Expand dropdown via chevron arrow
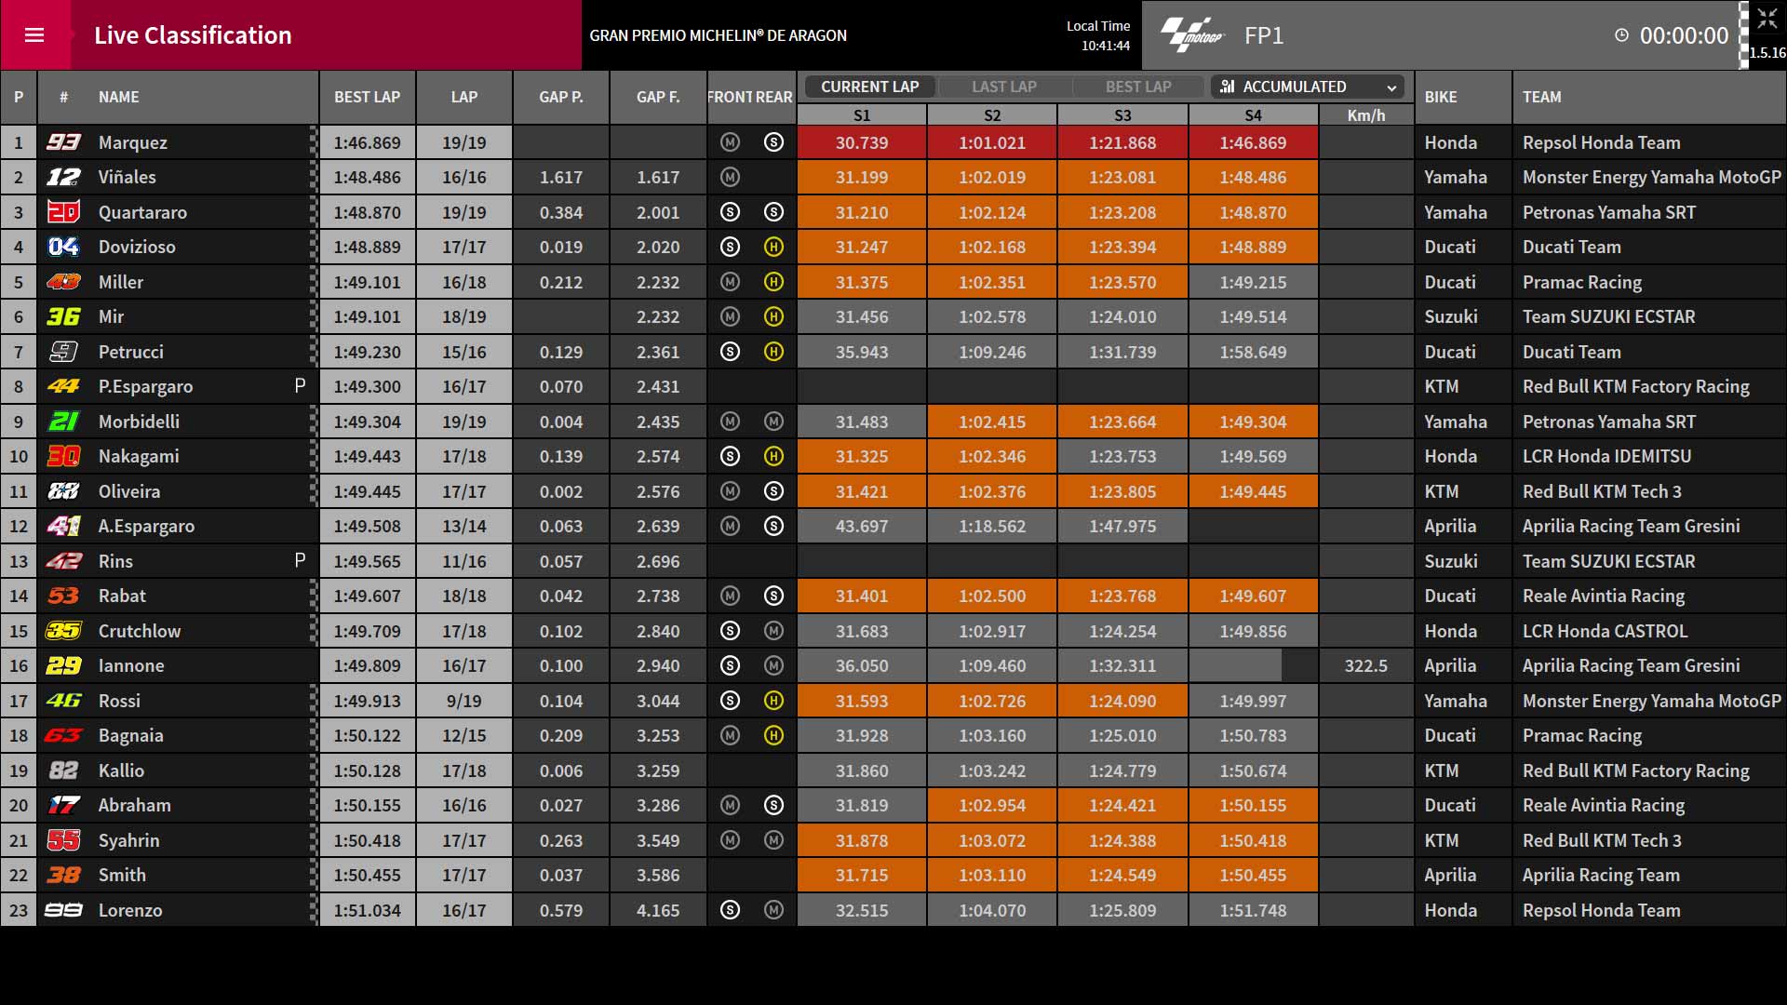1787x1005 pixels. tap(1391, 87)
